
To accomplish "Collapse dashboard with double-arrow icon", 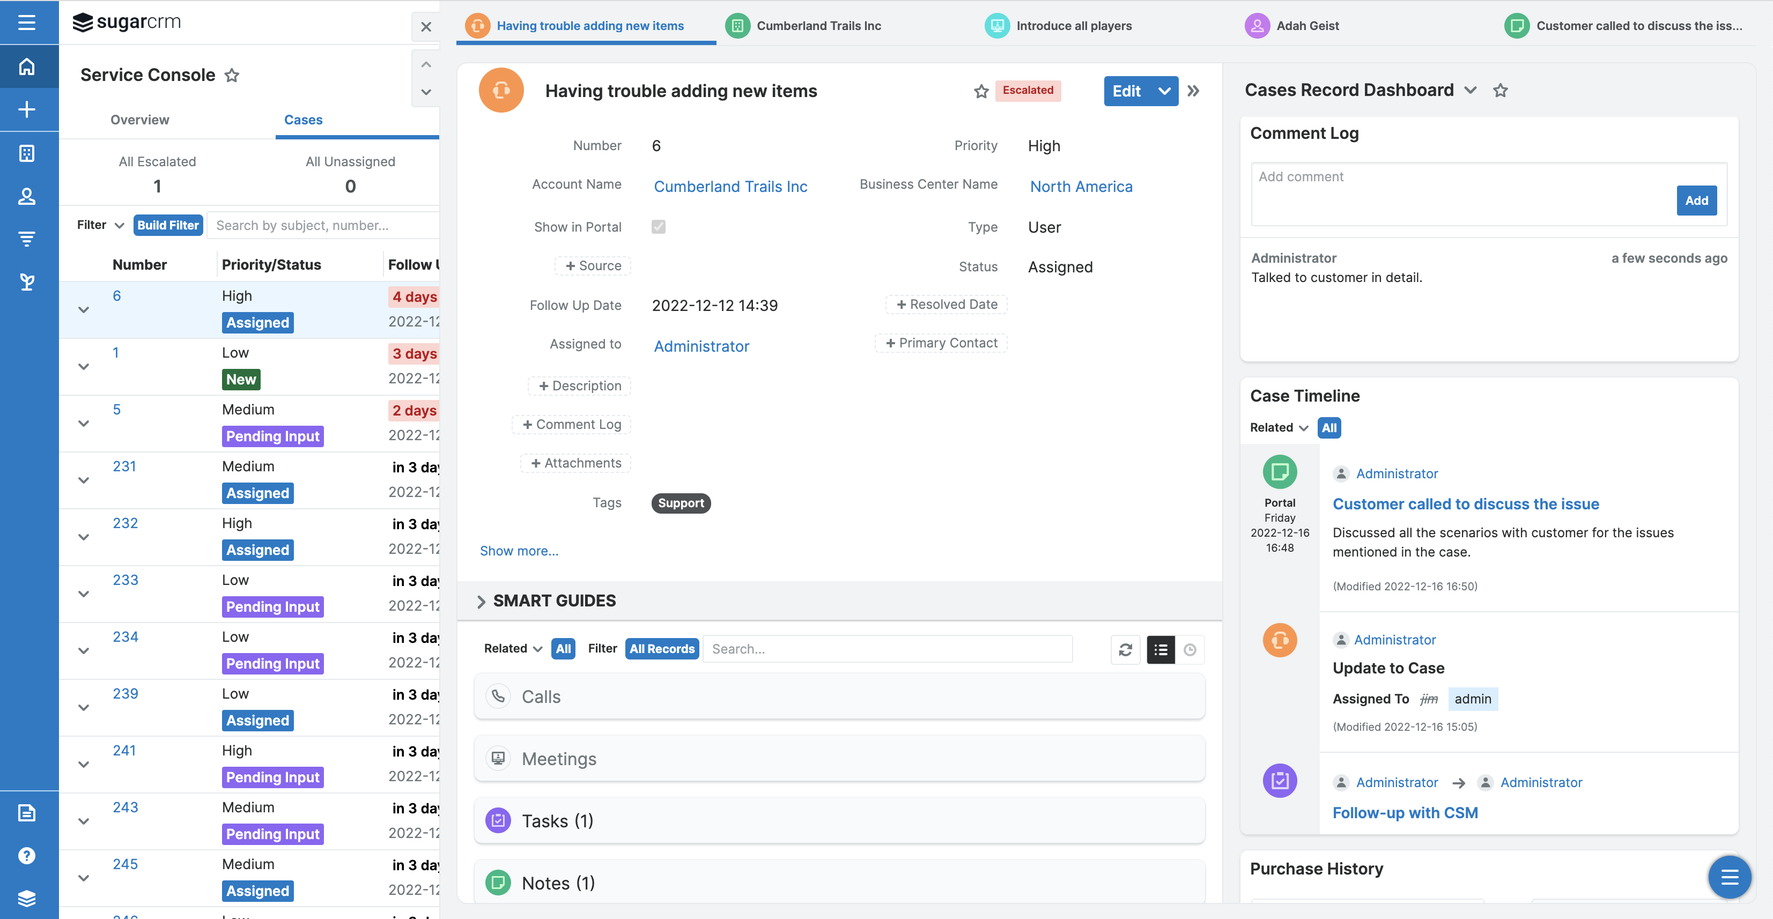I will pyautogui.click(x=1193, y=91).
